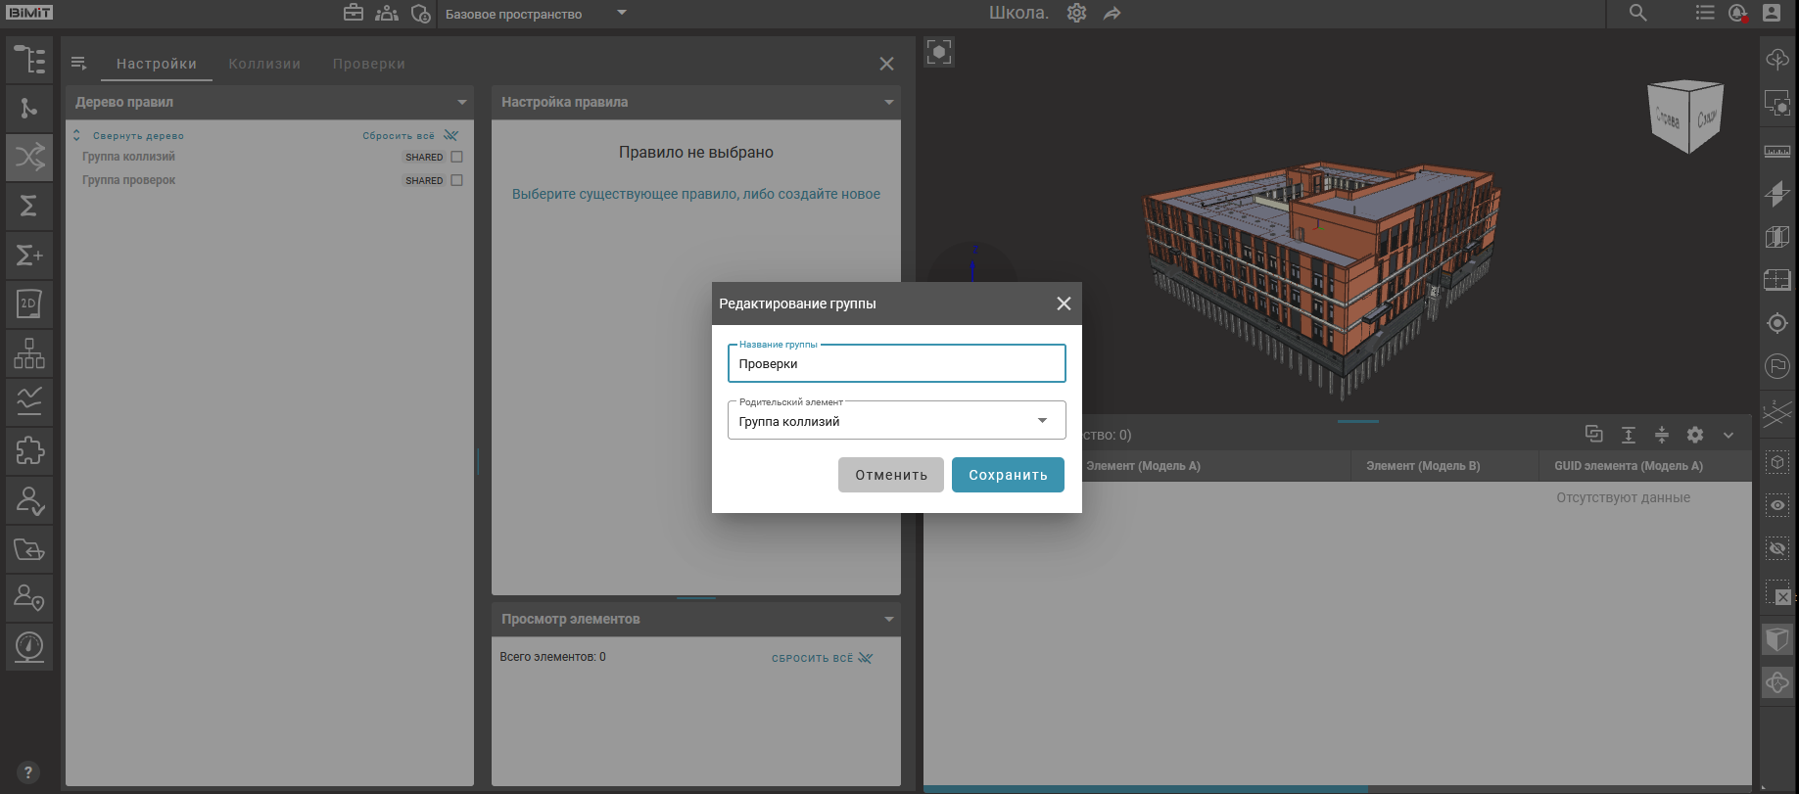Screen dimensions: 1799x794
Task: Open the search magnifier in top bar
Action: pos(1637,14)
